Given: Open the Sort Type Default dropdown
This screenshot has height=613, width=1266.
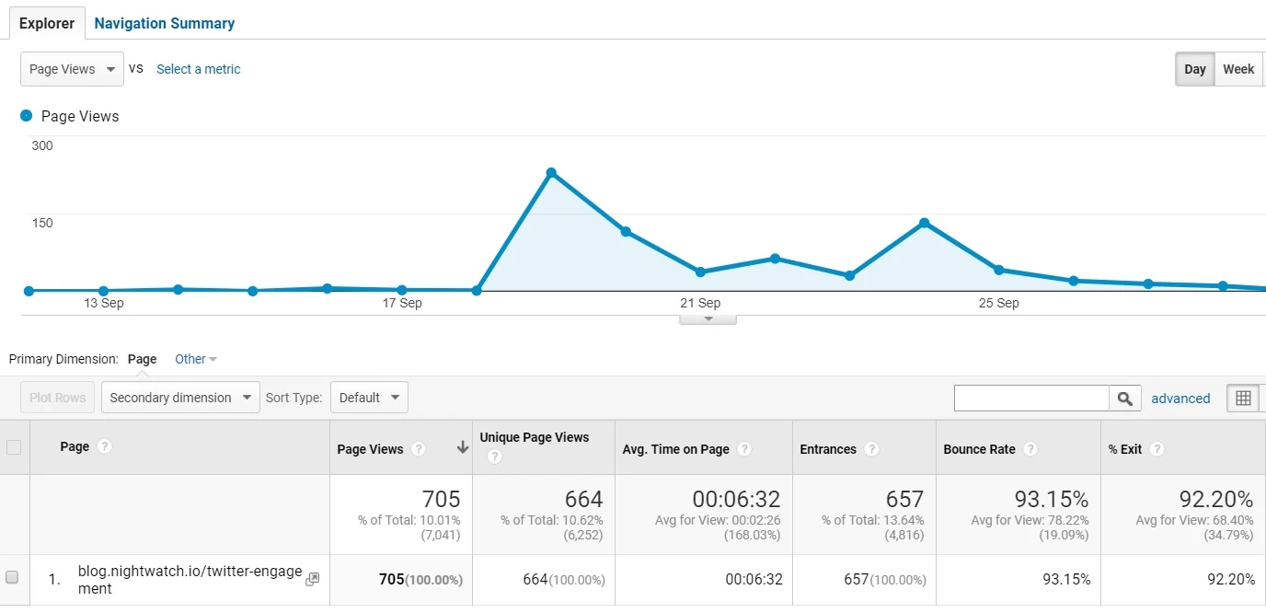Looking at the screenshot, I should [369, 398].
